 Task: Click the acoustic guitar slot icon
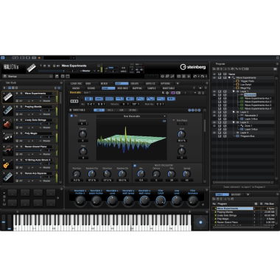click(x=8, y=164)
